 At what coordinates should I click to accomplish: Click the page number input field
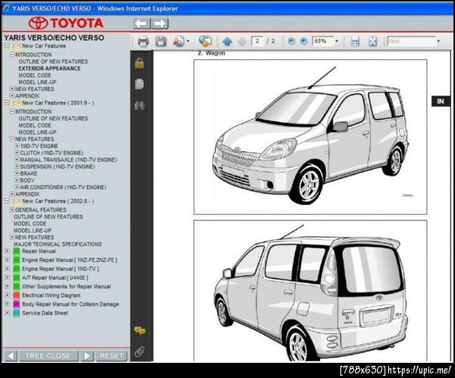[257, 41]
